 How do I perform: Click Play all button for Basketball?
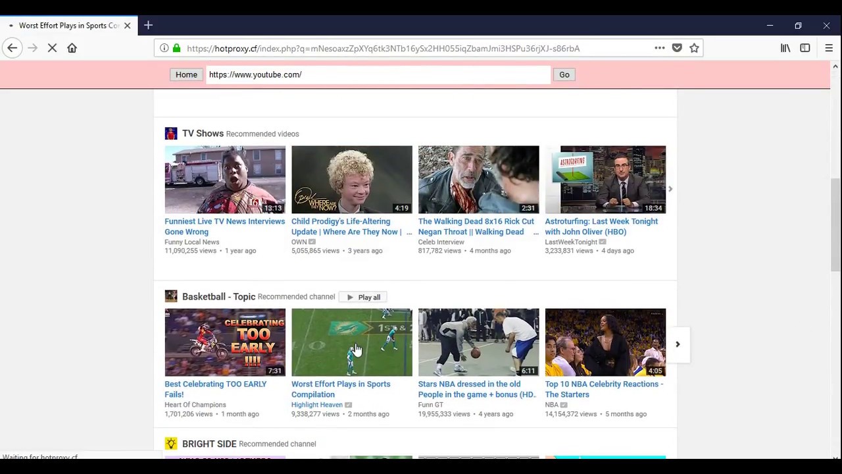click(x=363, y=297)
